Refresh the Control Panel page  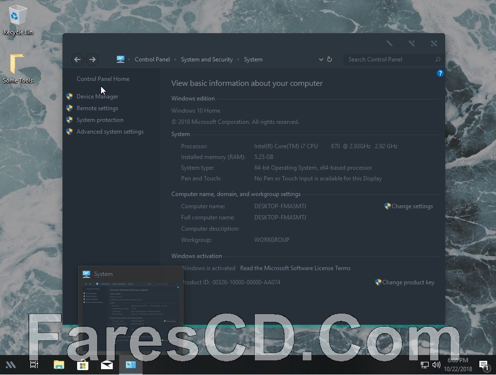click(330, 59)
